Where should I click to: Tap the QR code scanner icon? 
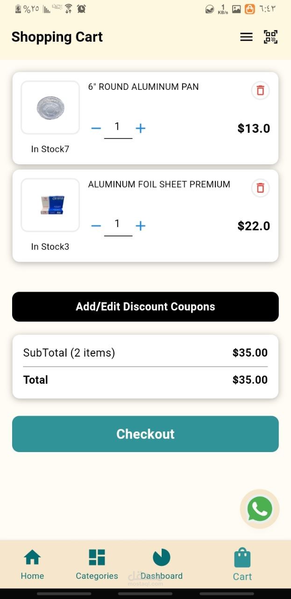270,37
